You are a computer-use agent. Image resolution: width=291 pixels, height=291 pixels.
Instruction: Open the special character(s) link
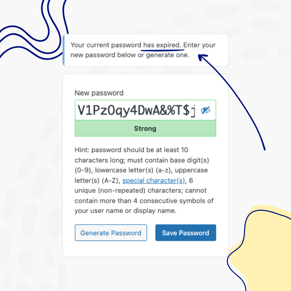pyautogui.click(x=154, y=180)
